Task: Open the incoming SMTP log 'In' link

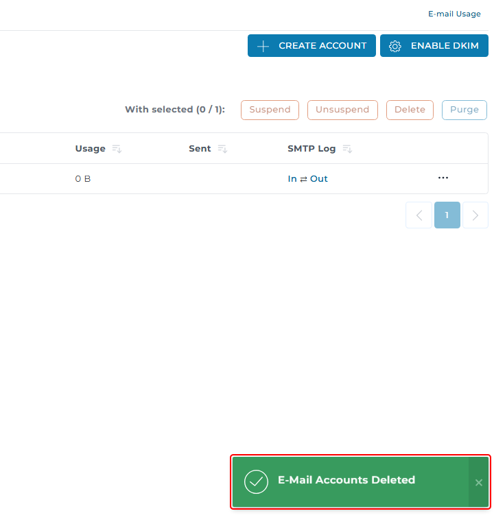Action: pyautogui.click(x=292, y=179)
